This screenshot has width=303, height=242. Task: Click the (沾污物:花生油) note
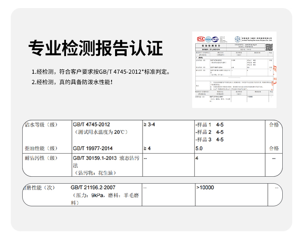tap(95, 173)
